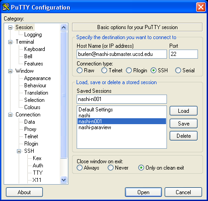This screenshot has height=201, width=208.
Task: Select Default Settings in sessions list
Action: pyautogui.click(x=122, y=110)
